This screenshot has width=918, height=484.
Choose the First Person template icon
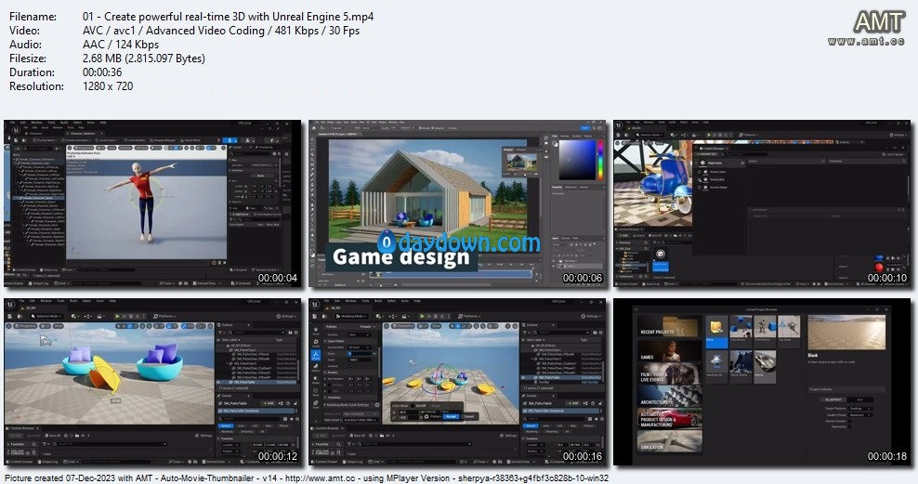coord(741,327)
